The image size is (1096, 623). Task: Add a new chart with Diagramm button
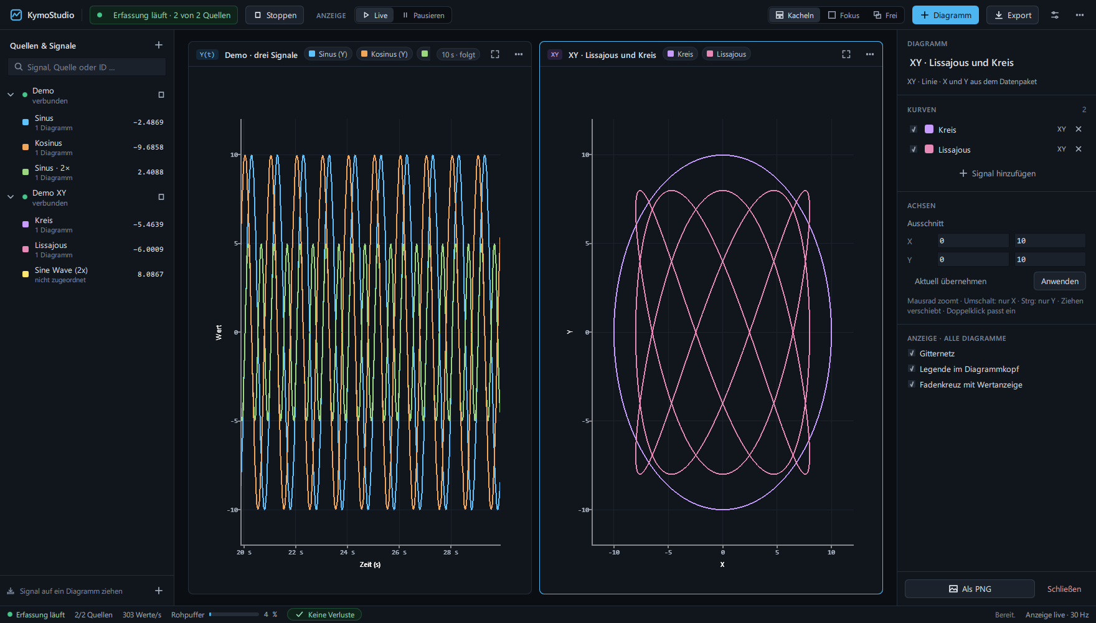click(x=945, y=15)
